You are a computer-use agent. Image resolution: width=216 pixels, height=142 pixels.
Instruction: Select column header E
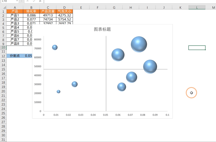click(81, 8)
